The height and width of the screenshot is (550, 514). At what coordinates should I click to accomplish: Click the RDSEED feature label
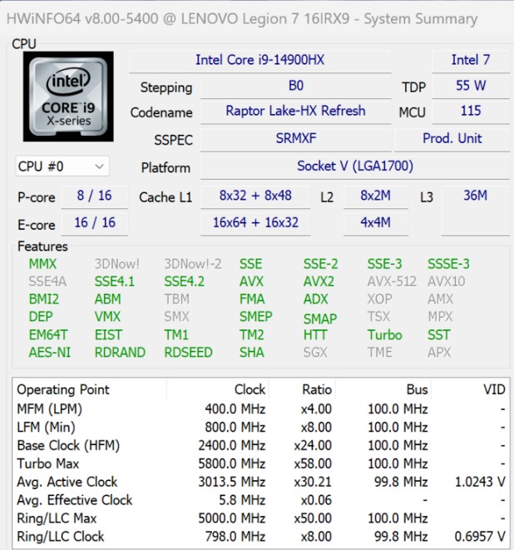coord(188,353)
